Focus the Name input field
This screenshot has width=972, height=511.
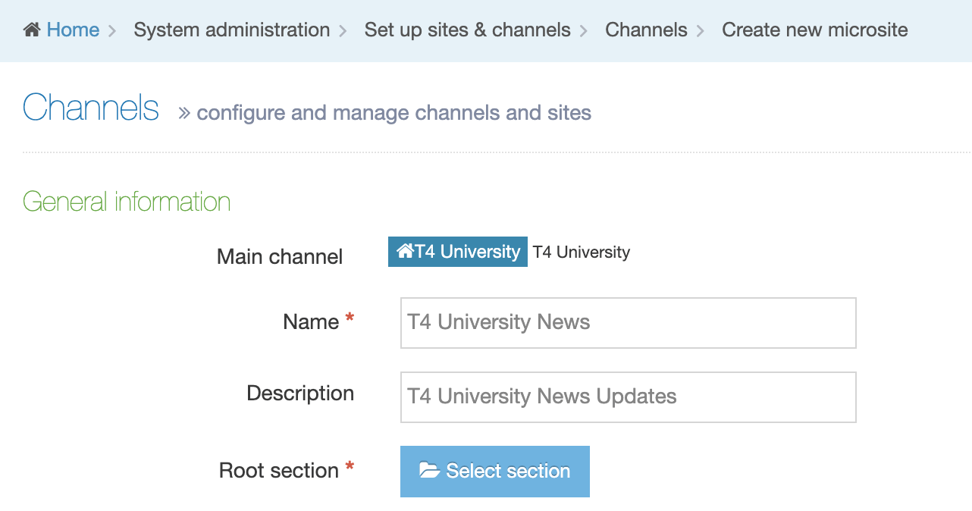pos(628,323)
